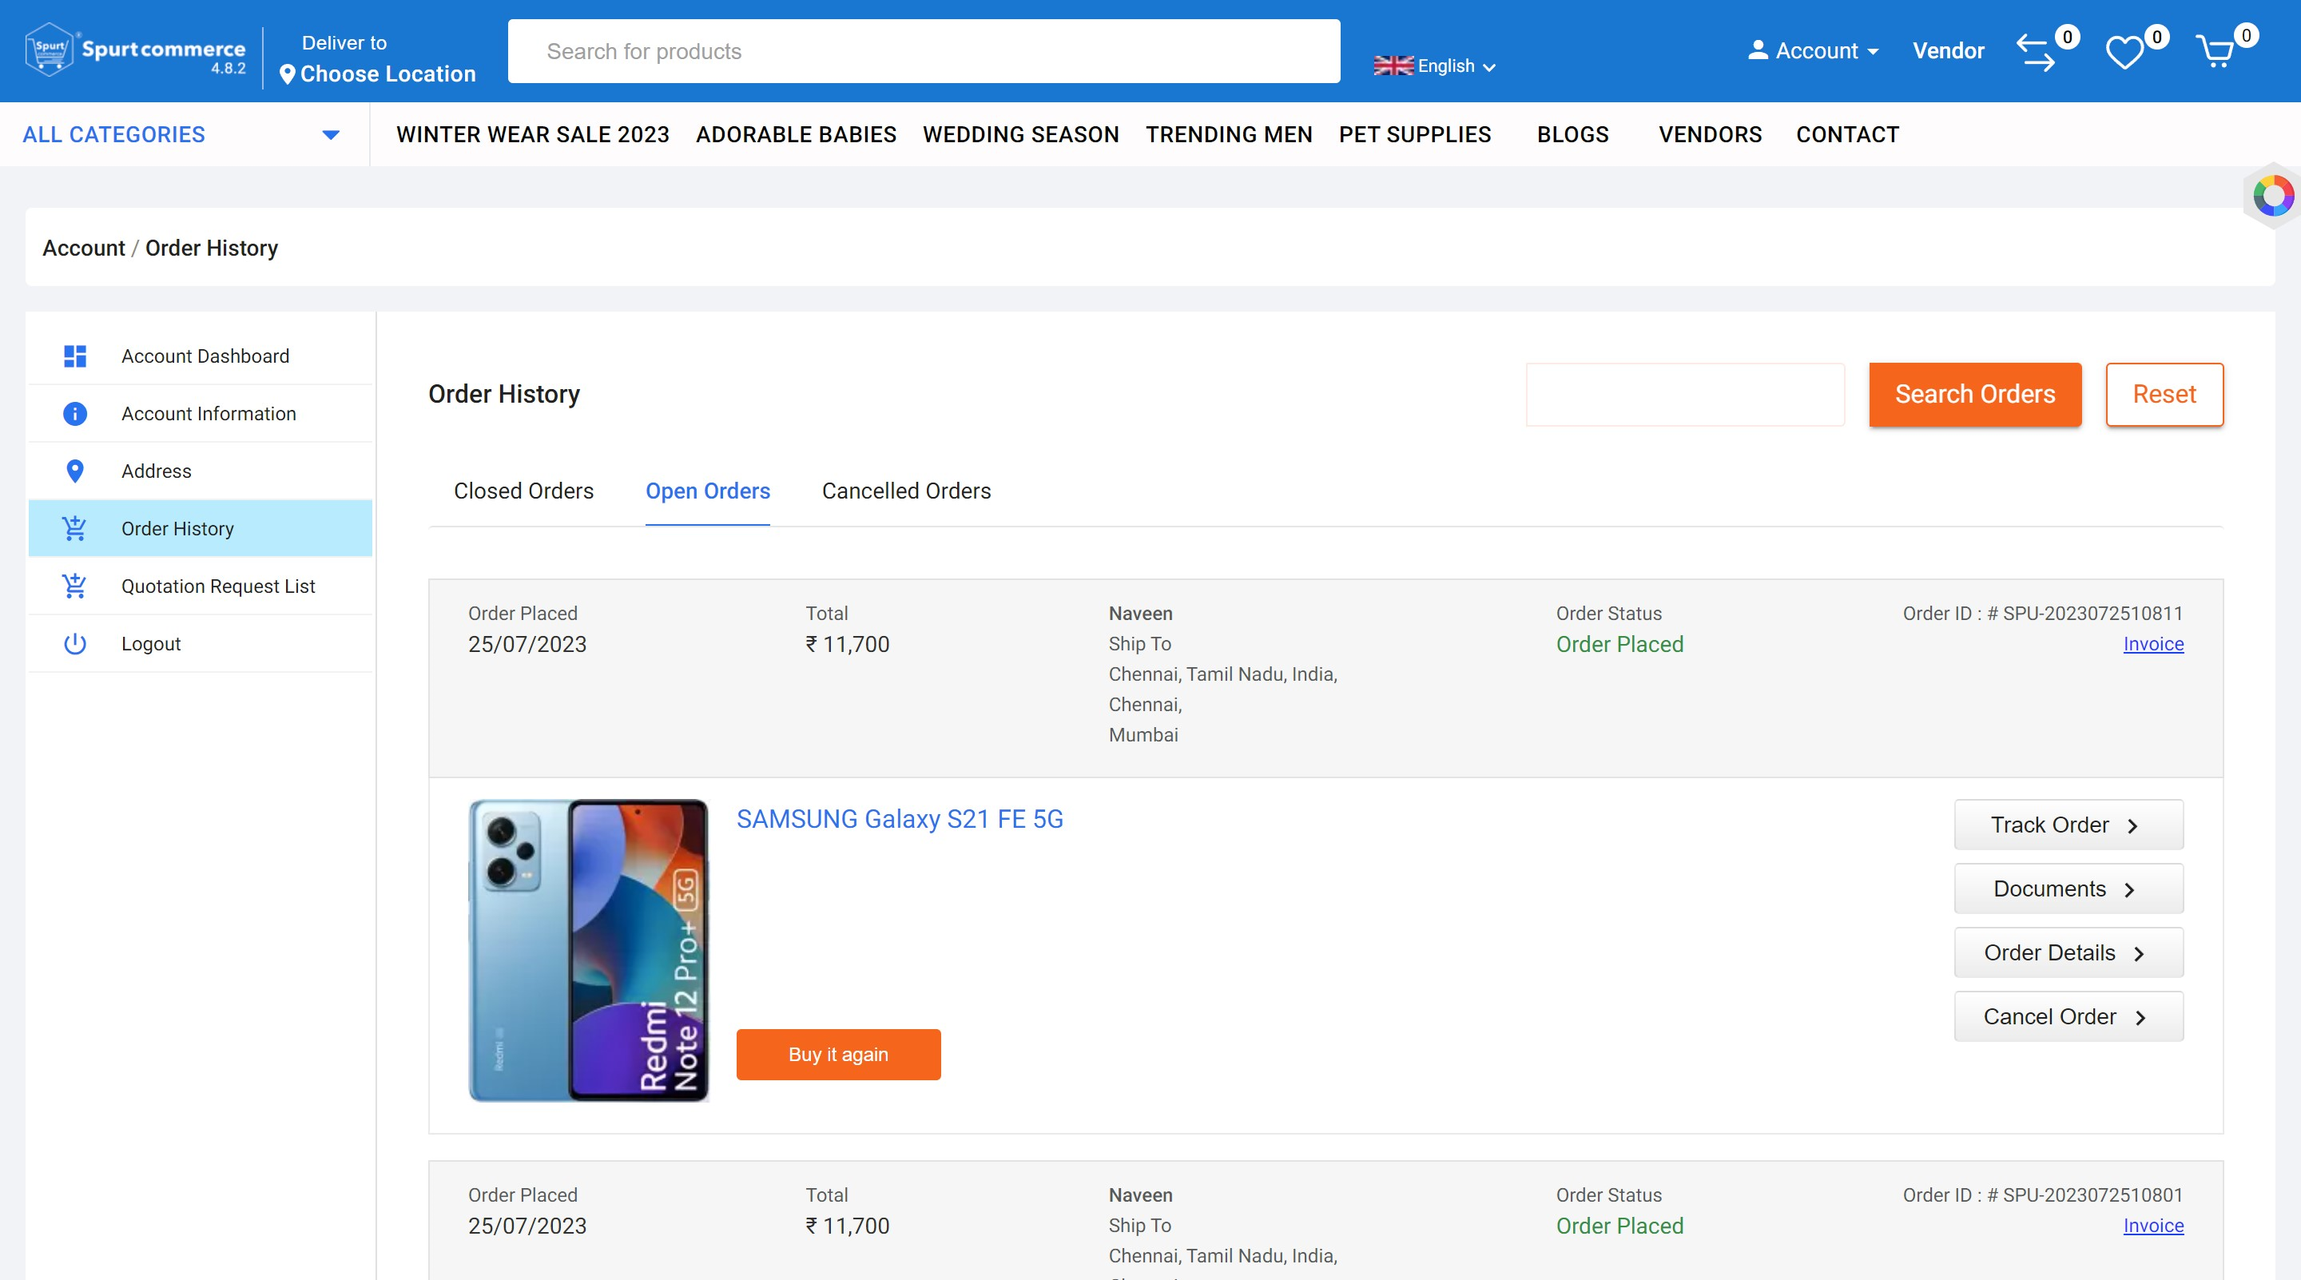Expand the ALL CATEGORIES dropdown arrow
Screen dimensions: 2301x1280
click(331, 135)
